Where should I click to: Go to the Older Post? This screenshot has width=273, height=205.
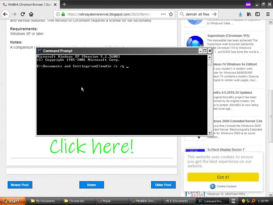point(163,185)
